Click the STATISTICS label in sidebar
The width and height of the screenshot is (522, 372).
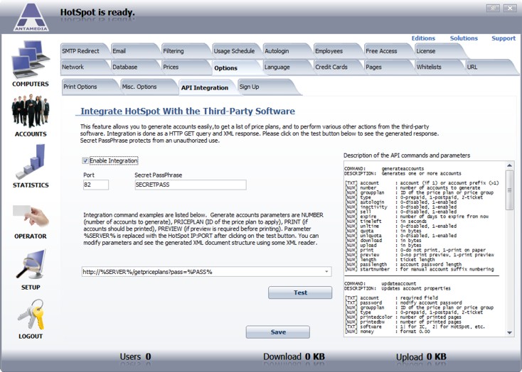[31, 185]
